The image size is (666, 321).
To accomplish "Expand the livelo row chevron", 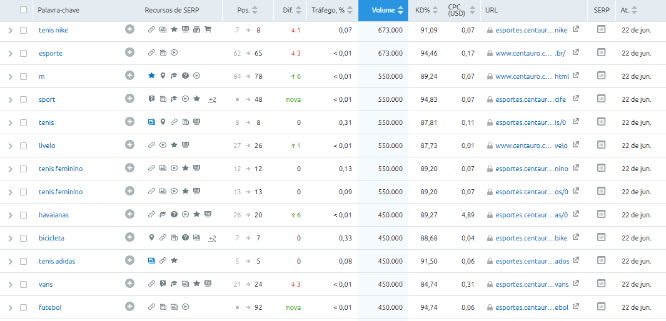I will click(11, 146).
